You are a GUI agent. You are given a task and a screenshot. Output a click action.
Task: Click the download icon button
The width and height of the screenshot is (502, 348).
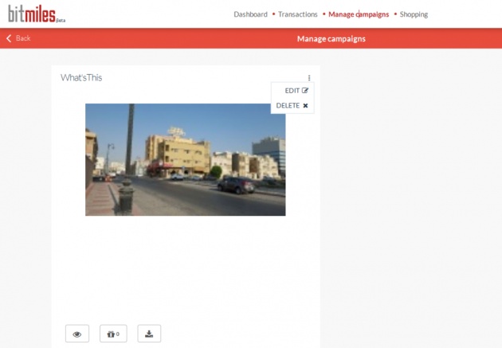click(149, 334)
